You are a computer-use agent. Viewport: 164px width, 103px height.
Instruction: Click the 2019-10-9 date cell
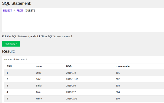point(72,99)
